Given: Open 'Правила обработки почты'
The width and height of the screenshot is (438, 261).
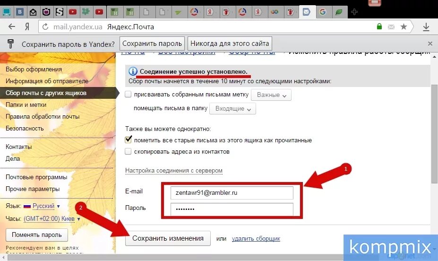Looking at the screenshot, I should 43,116.
